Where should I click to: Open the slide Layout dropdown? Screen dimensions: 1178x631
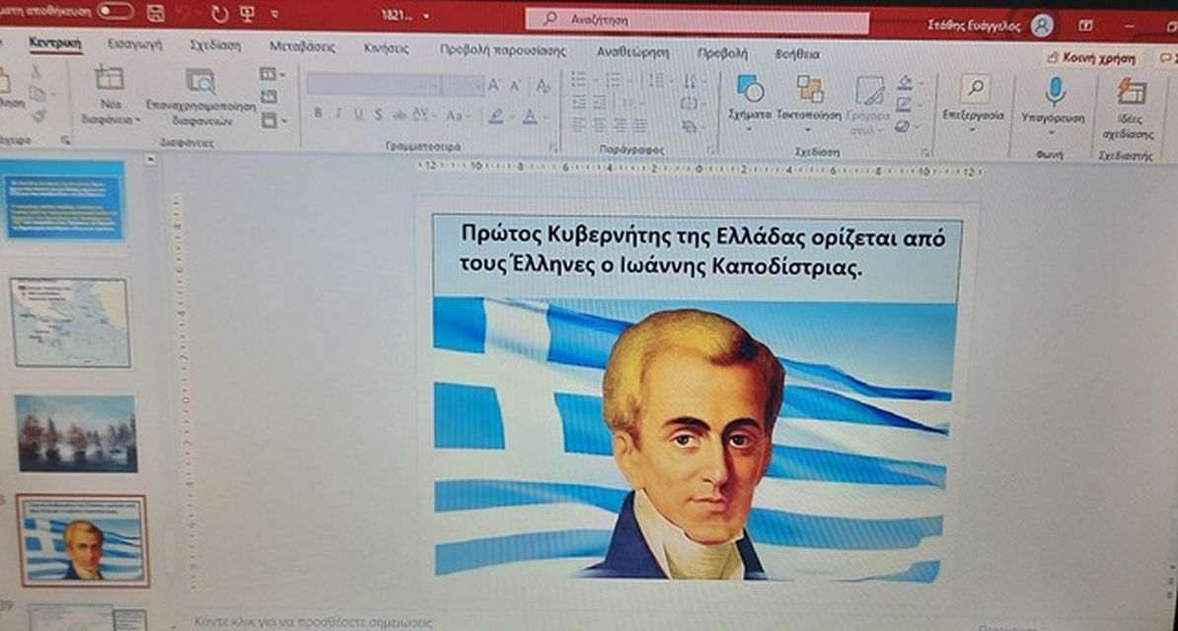pyautogui.click(x=272, y=74)
